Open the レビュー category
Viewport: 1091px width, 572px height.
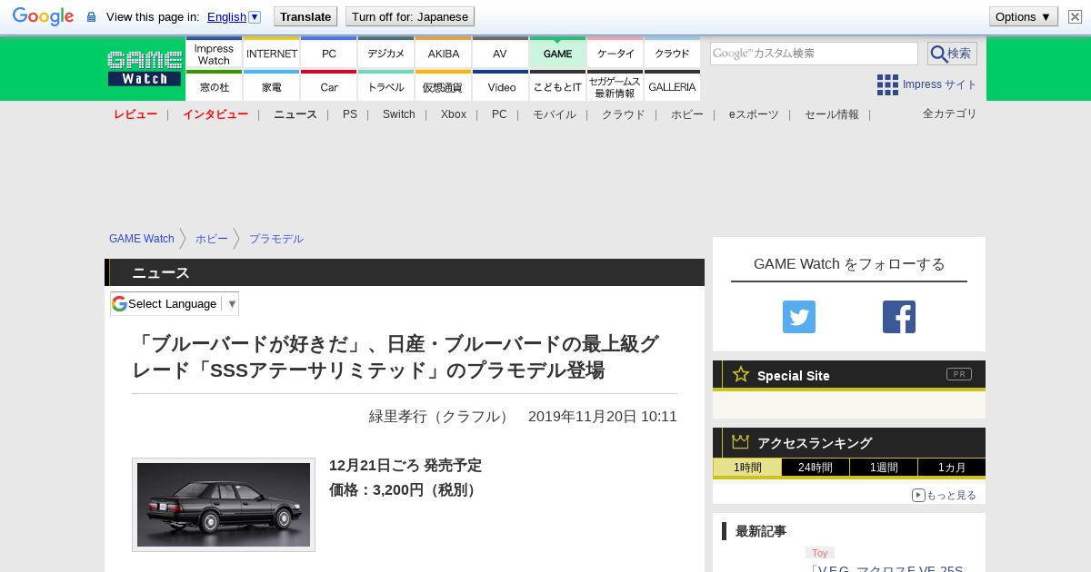click(x=135, y=114)
